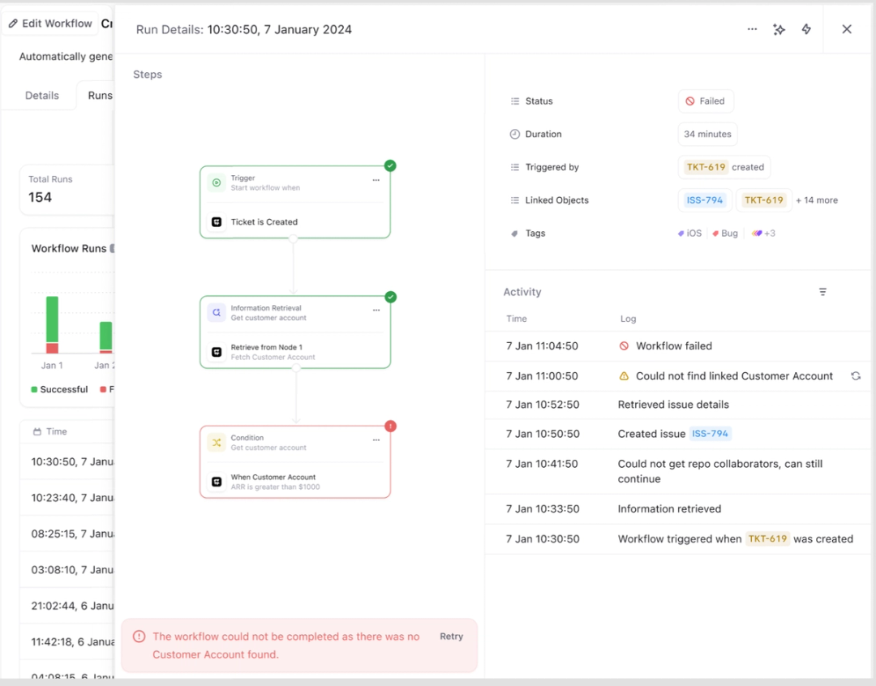Expand the +3 additional tags
876x686 pixels.
[x=763, y=234]
